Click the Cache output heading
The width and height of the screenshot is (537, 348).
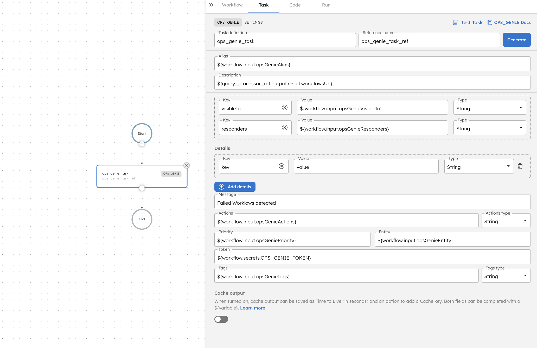[x=229, y=293]
